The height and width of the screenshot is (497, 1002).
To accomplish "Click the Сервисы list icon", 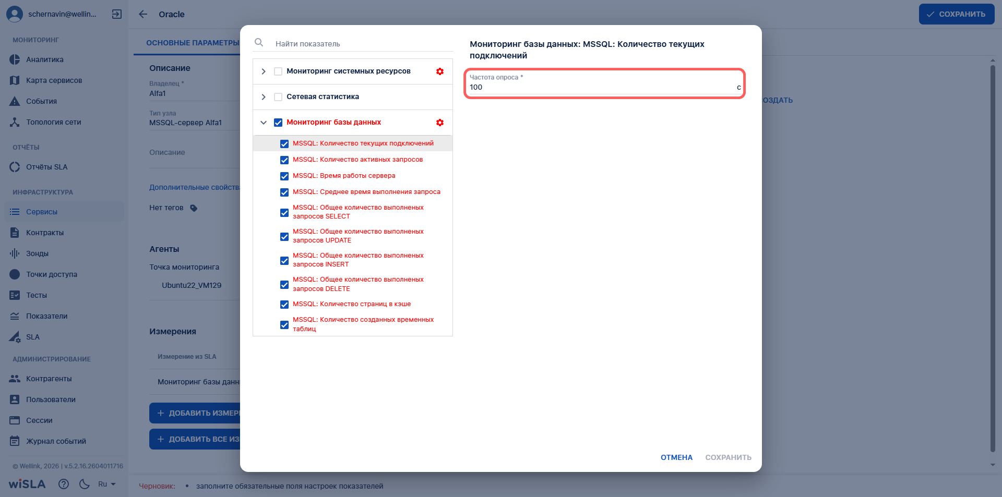I will coord(15,212).
